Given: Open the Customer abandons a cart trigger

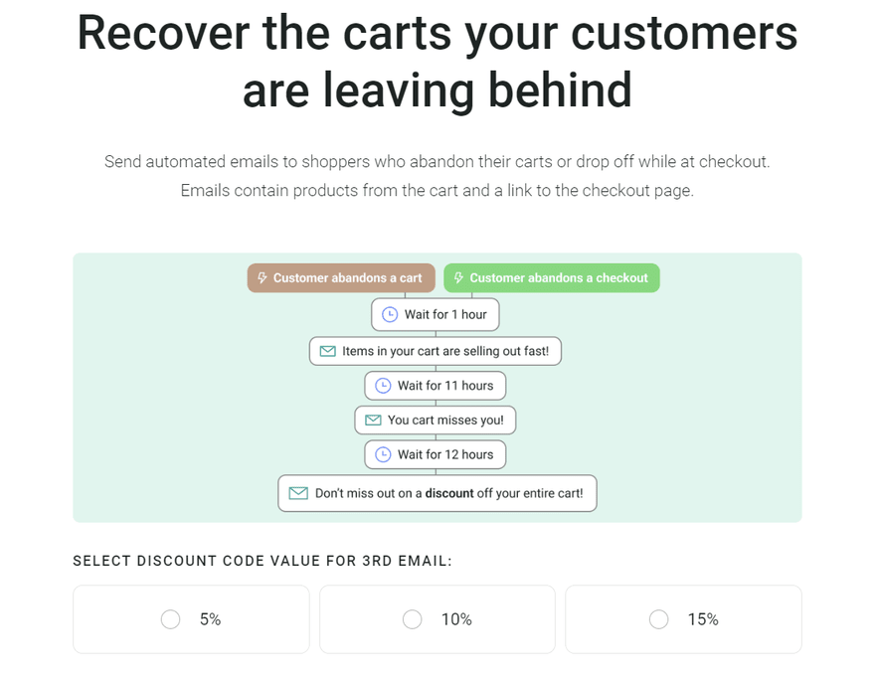Looking at the screenshot, I should 341,278.
